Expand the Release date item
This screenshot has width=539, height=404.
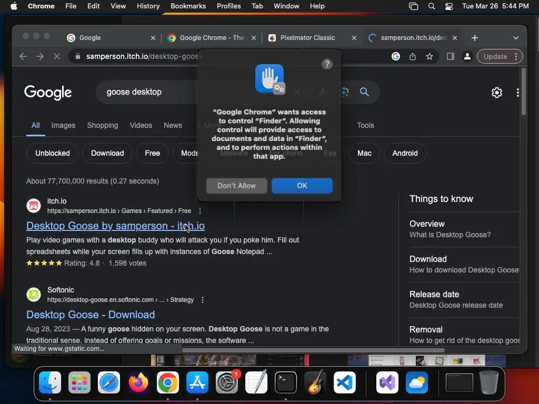pos(464,299)
